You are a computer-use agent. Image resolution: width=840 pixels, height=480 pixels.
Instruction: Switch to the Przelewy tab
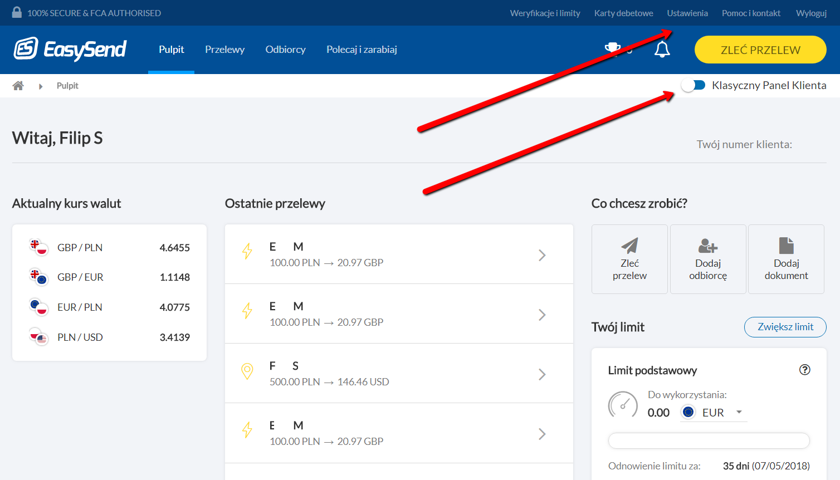224,49
